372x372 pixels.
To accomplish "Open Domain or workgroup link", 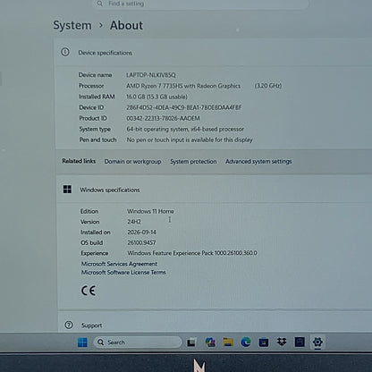I will pyautogui.click(x=132, y=161).
